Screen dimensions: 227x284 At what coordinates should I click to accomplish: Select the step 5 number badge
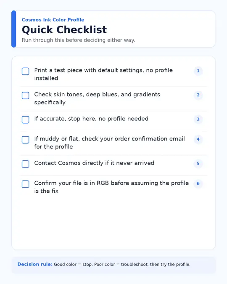tap(198, 163)
